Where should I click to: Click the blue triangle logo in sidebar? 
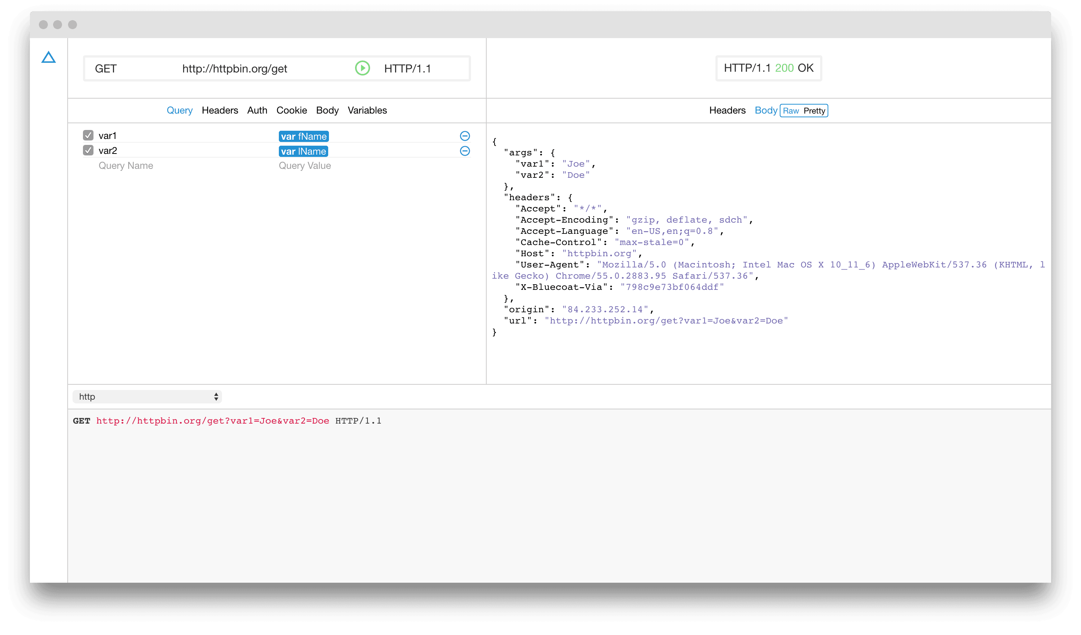point(49,58)
